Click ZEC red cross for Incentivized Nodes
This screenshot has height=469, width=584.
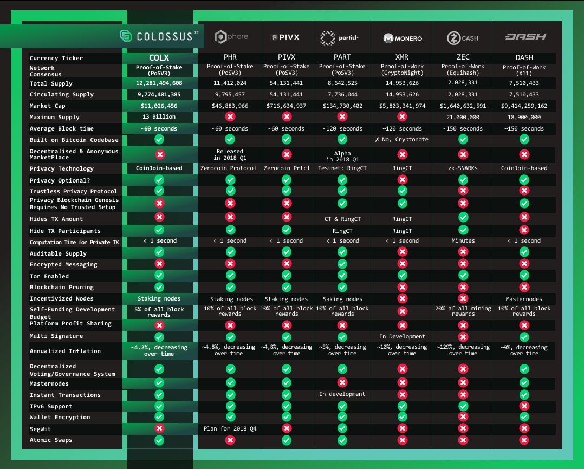(463, 298)
